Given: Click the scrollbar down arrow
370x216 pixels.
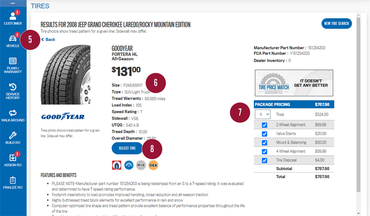Looking at the screenshot, I should [x=358, y=214].
